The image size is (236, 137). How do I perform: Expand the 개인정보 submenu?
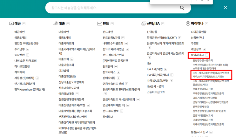[204, 49]
